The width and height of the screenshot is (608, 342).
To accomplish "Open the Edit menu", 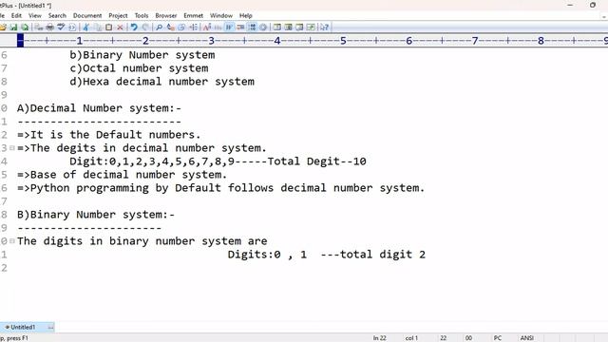I will 16,15.
